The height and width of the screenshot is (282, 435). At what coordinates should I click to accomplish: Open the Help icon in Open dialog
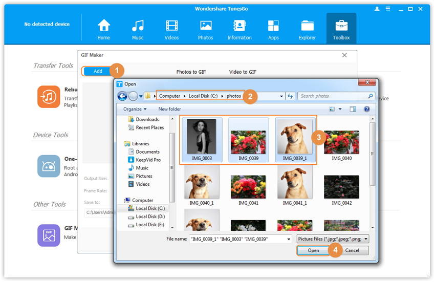pyautogui.click(x=367, y=109)
